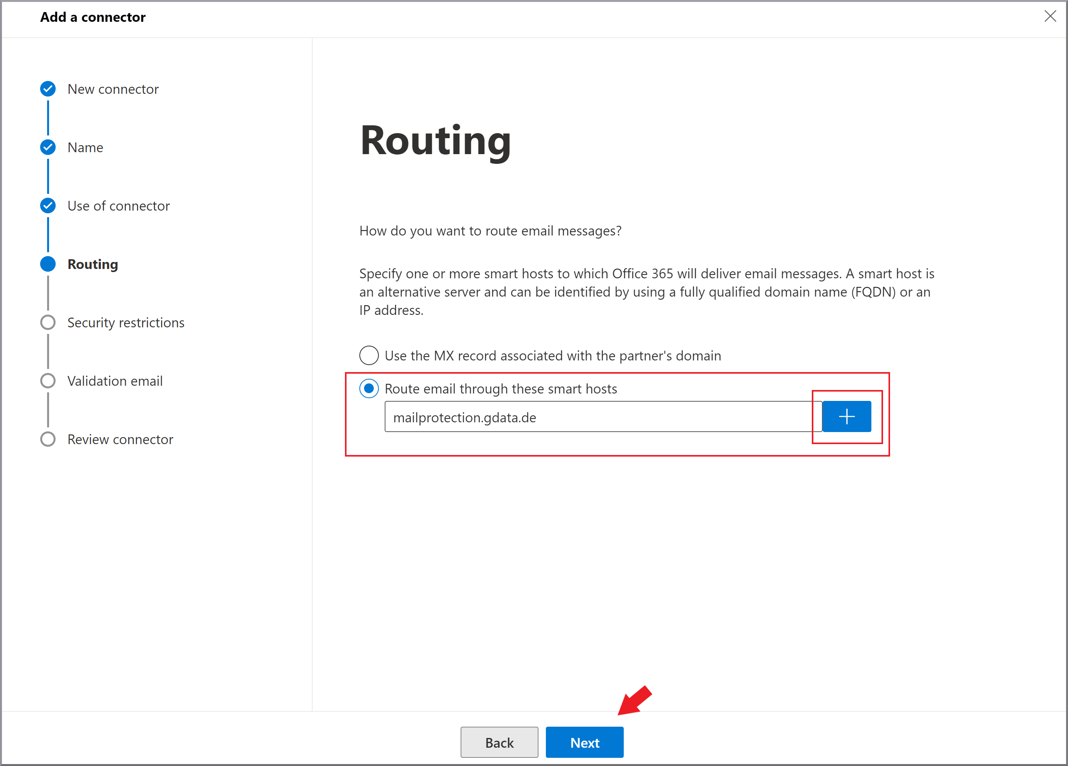Open the New connector step
The width and height of the screenshot is (1068, 766).
click(x=113, y=89)
